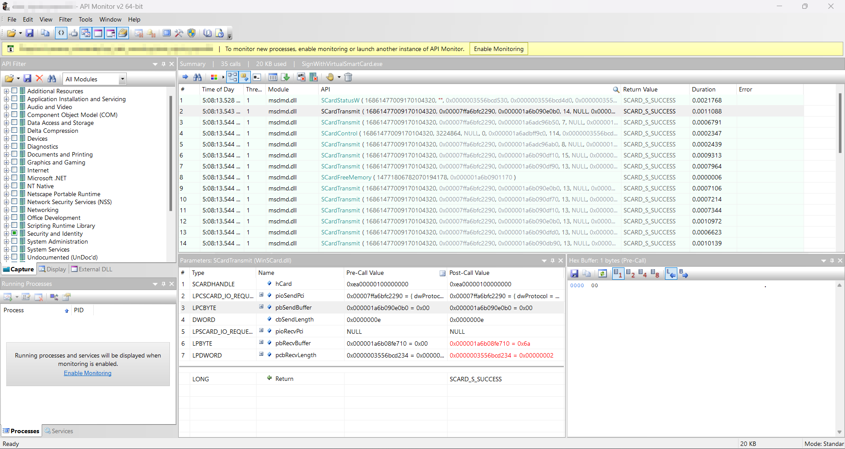The height and width of the screenshot is (449, 845).
Task: Click refresh icon in Hex Buffer toolbar
Action: tap(602, 274)
